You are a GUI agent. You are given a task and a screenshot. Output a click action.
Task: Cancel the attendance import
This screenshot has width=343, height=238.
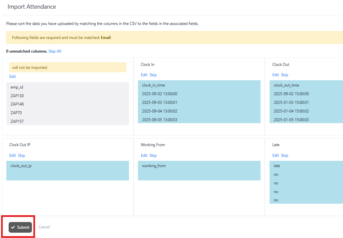44,227
